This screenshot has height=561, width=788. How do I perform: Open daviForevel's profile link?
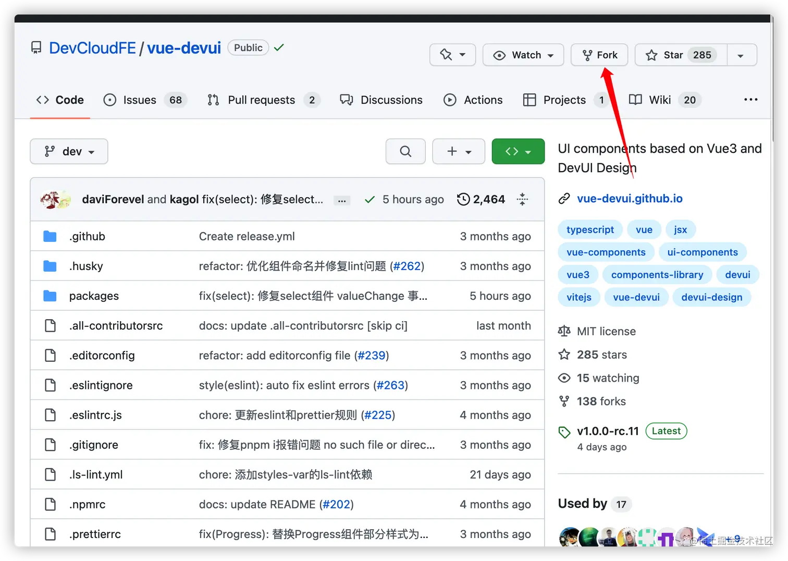(113, 199)
